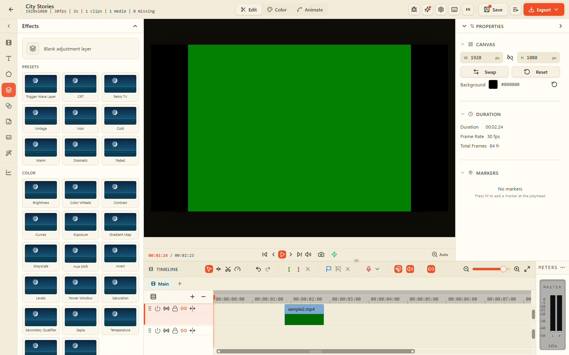Switch to the Color tab
Screen dimensions: 569x355
(x=277, y=9)
